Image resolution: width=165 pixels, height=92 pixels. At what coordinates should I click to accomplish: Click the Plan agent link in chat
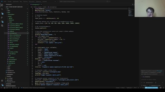tap(160, 71)
